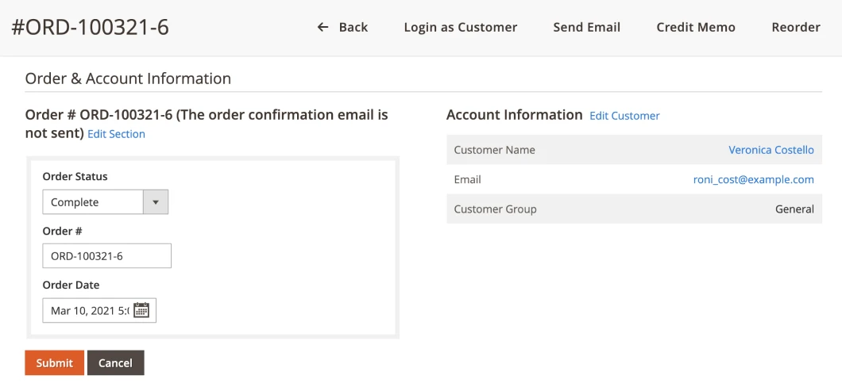Open the Edit Section link
The width and height of the screenshot is (842, 387).
116,134
